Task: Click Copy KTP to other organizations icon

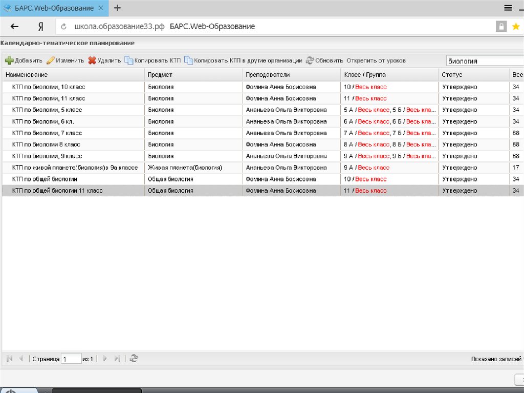Action: pos(188,60)
